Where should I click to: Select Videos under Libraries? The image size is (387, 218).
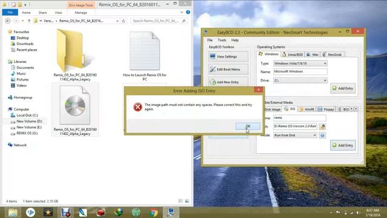coord(21,85)
